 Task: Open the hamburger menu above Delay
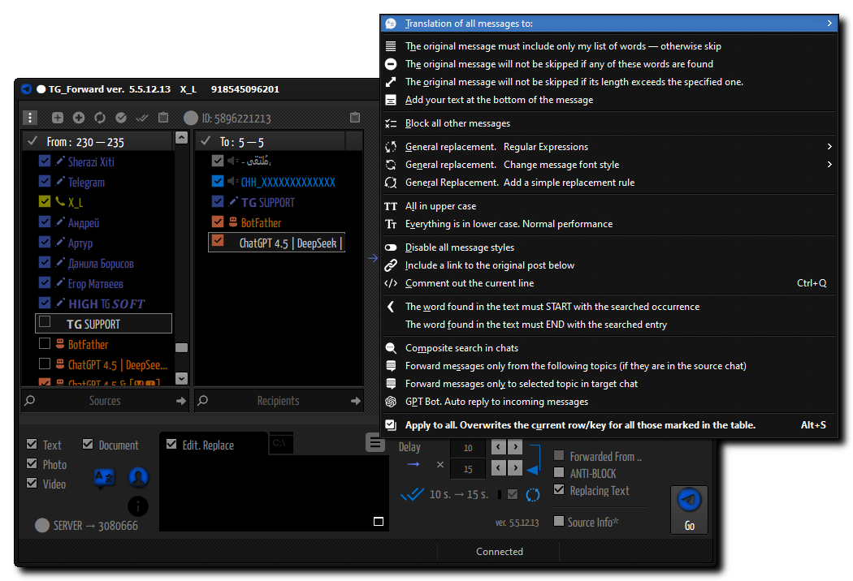[375, 443]
